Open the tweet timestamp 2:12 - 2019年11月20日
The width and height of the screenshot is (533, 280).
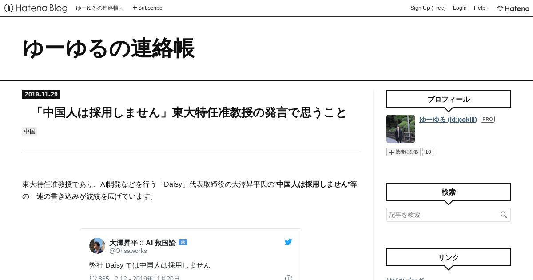click(x=147, y=278)
